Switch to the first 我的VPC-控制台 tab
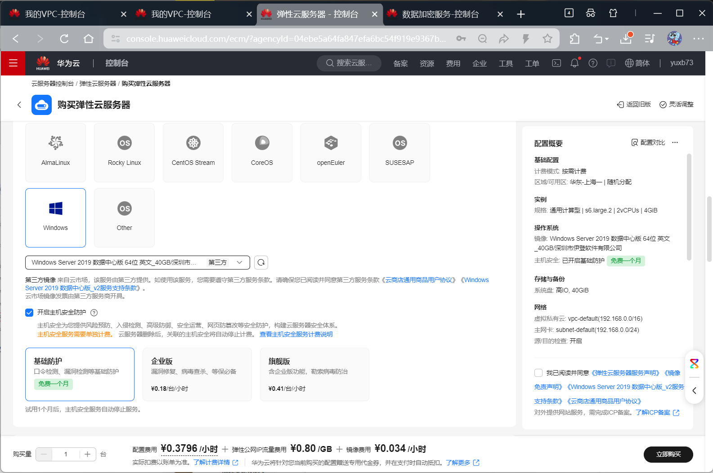This screenshot has width=713, height=473. click(55, 14)
